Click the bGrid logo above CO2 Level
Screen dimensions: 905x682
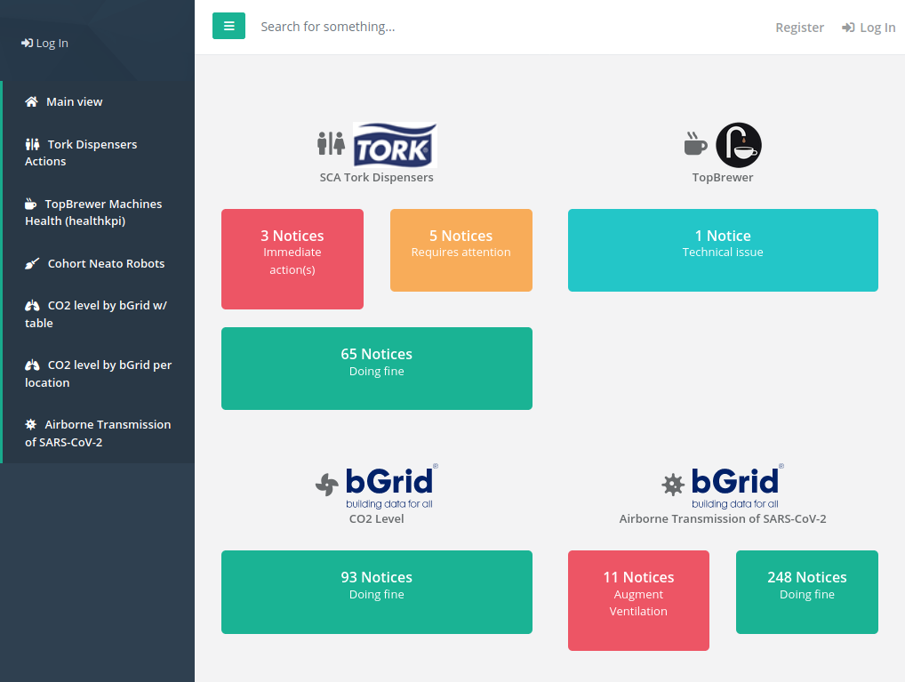pyautogui.click(x=392, y=486)
